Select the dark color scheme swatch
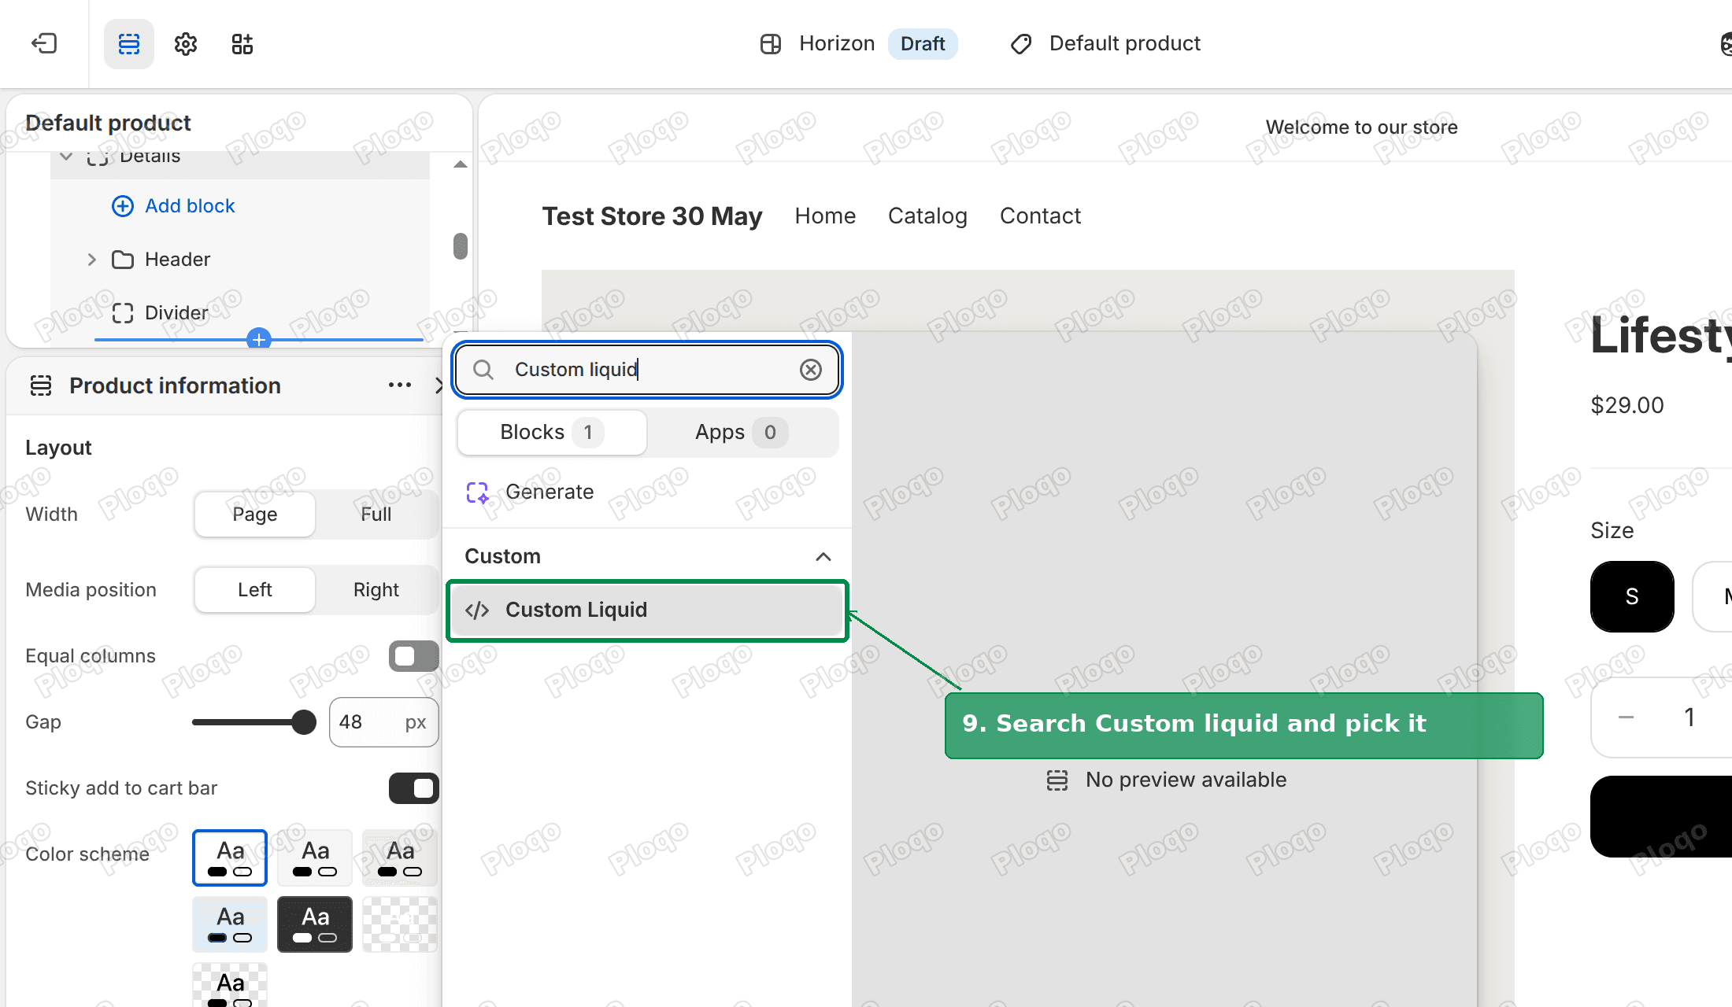Viewport: 1732px width, 1007px height. [315, 924]
